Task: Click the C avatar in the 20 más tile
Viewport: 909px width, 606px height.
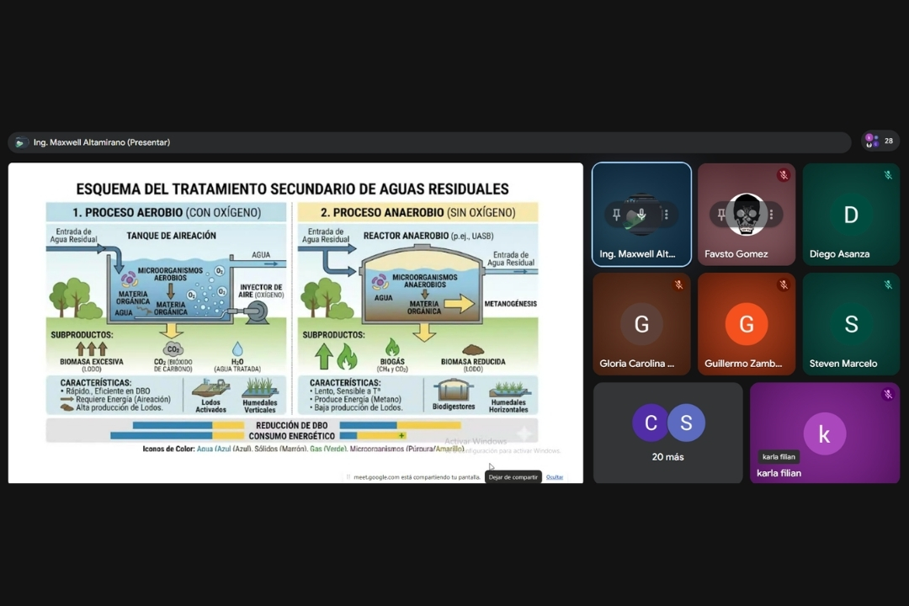Action: click(x=651, y=423)
